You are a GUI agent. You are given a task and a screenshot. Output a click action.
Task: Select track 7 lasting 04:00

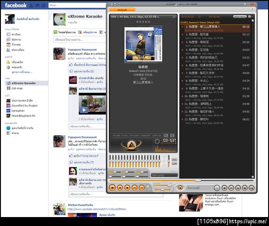(x=216, y=74)
